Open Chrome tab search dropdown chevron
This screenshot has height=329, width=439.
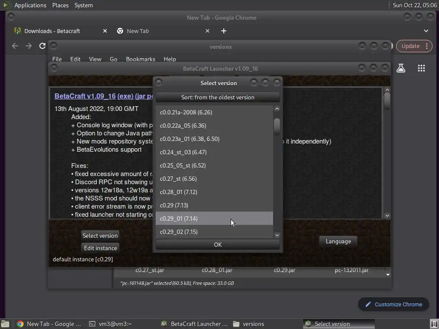pyautogui.click(x=426, y=31)
